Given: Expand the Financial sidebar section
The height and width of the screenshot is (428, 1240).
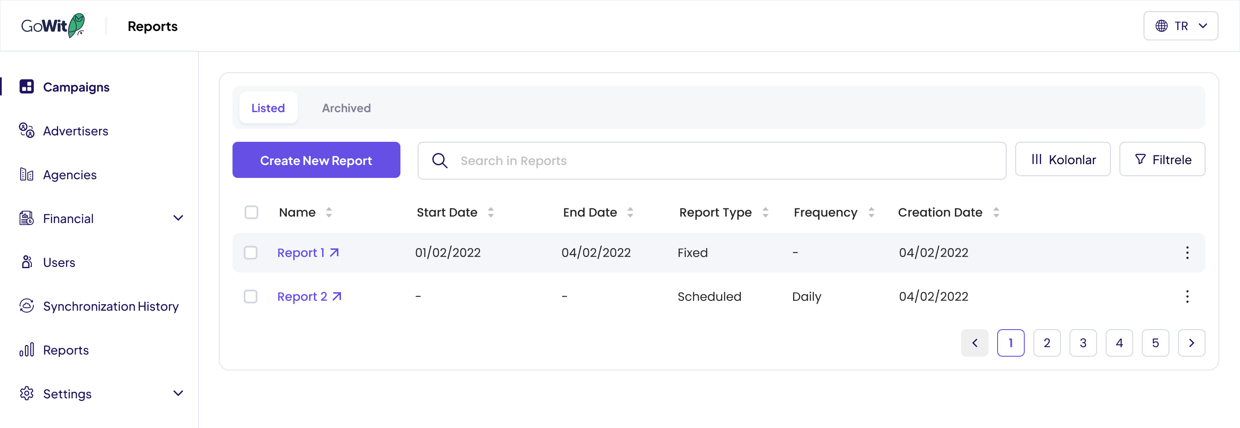Looking at the screenshot, I should click(178, 219).
